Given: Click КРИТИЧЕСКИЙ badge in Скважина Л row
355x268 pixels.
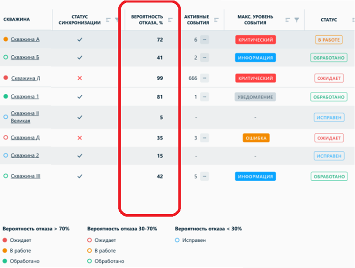Looking at the screenshot, I should pyautogui.click(x=255, y=78).
